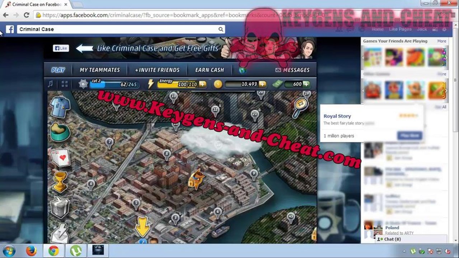Select map pin number 6
The height and width of the screenshot is (258, 459).
point(91,185)
